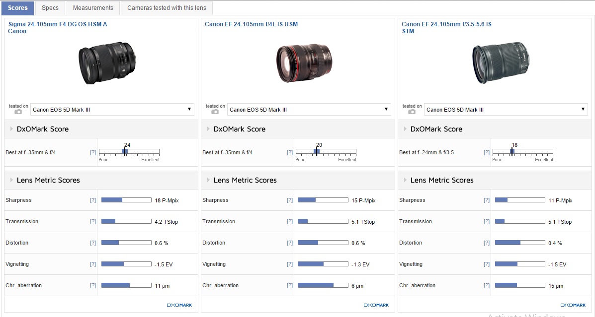The height and width of the screenshot is (317, 595).
Task: Expand the Sigma DxOMark Score section
Action: pyautogui.click(x=42, y=129)
